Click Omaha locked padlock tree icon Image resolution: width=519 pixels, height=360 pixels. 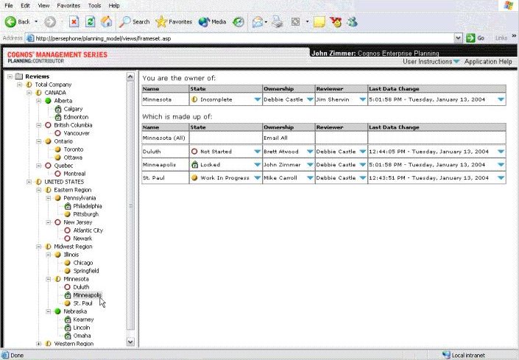[x=68, y=336]
